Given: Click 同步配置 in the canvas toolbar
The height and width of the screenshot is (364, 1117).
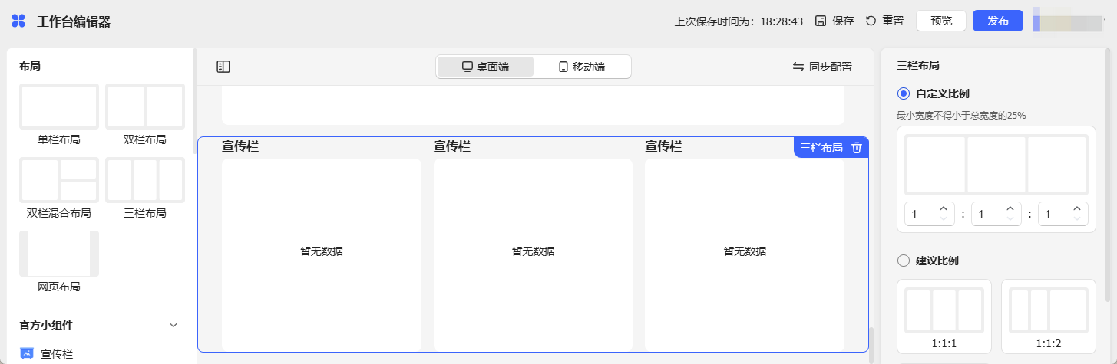Looking at the screenshot, I should (x=822, y=67).
